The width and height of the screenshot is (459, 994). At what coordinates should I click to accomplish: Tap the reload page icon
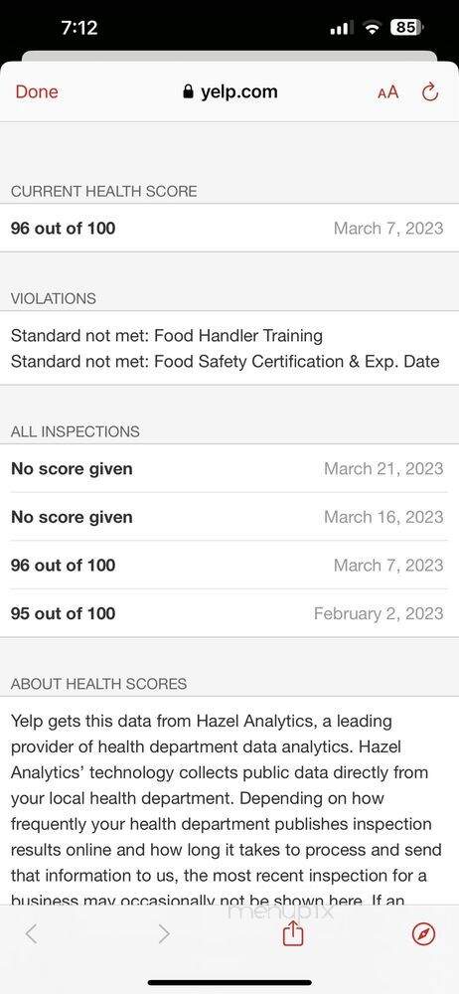(x=430, y=91)
